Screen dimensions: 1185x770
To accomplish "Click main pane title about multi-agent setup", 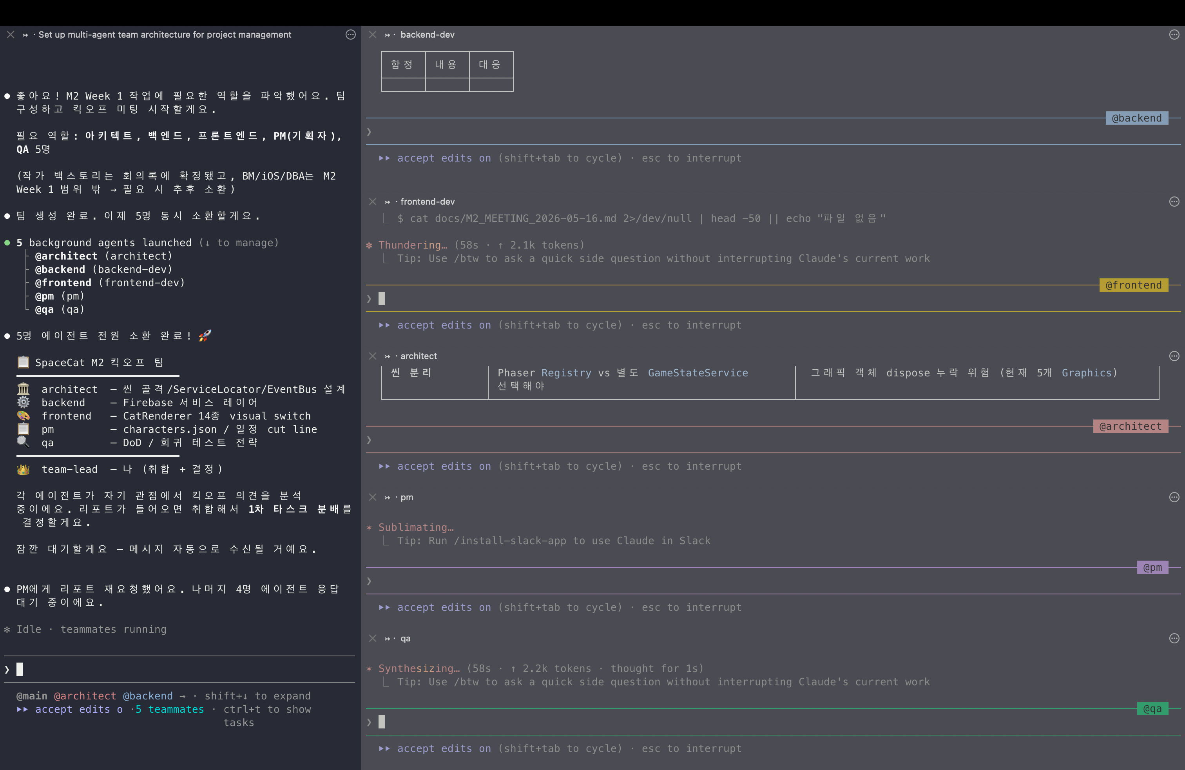I will [165, 35].
